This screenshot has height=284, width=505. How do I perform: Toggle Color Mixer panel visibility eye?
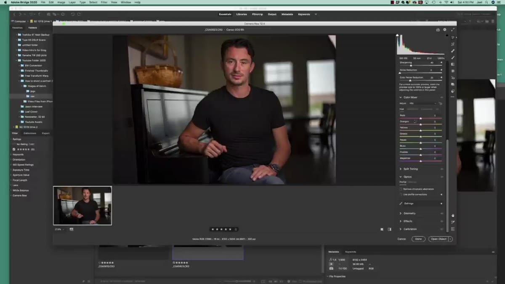pos(442,97)
